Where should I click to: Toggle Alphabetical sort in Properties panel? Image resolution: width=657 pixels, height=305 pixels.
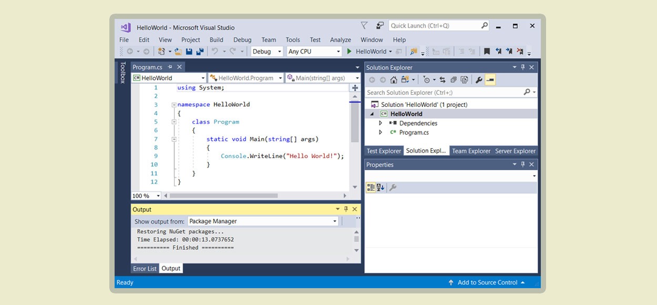[x=381, y=187]
